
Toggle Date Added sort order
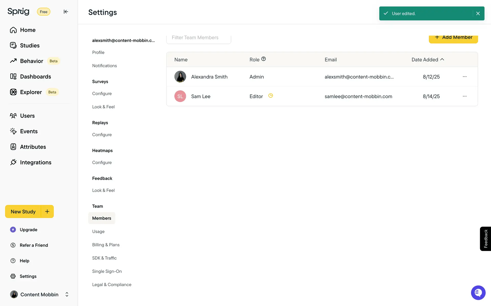pyautogui.click(x=428, y=59)
